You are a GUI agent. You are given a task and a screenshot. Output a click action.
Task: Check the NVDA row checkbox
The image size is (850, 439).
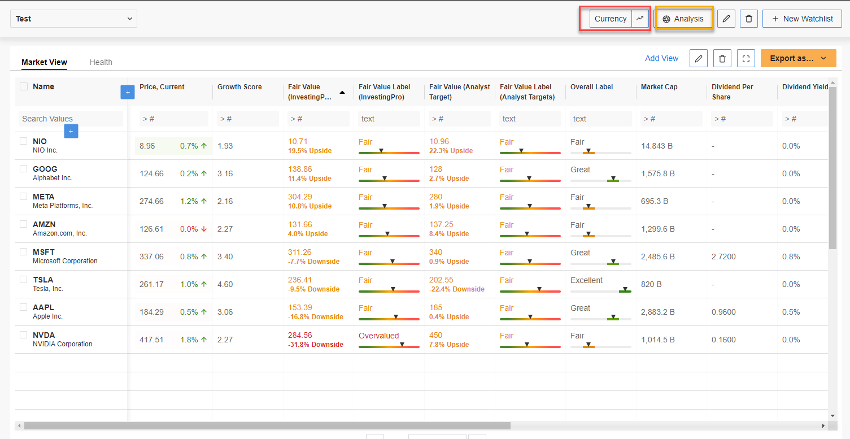tap(24, 334)
